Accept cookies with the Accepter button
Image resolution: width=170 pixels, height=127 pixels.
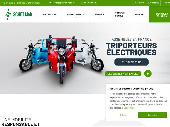[152, 115]
